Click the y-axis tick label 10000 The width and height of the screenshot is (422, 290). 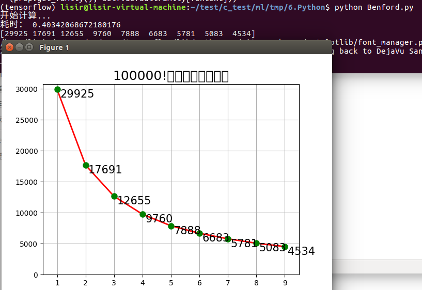(27, 213)
